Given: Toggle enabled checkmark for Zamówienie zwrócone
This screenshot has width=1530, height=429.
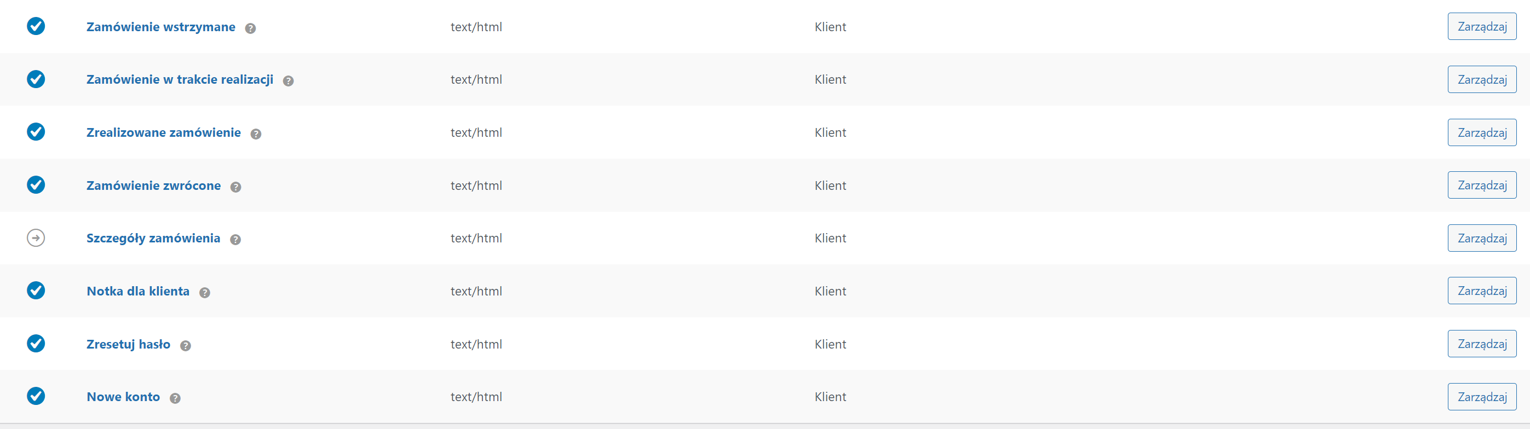Looking at the screenshot, I should pos(36,184).
